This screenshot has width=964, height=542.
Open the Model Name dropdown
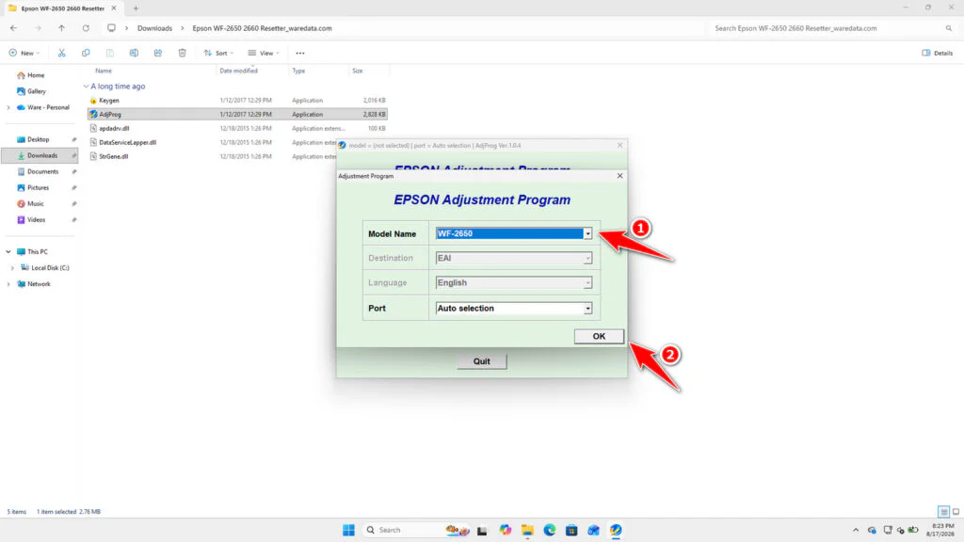(587, 233)
